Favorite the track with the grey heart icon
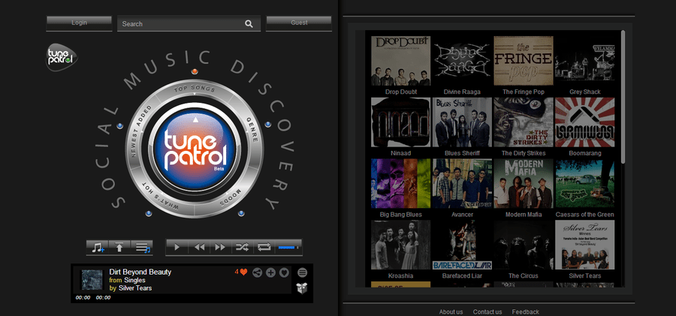Screen dimensions: 676x316 pos(284,272)
